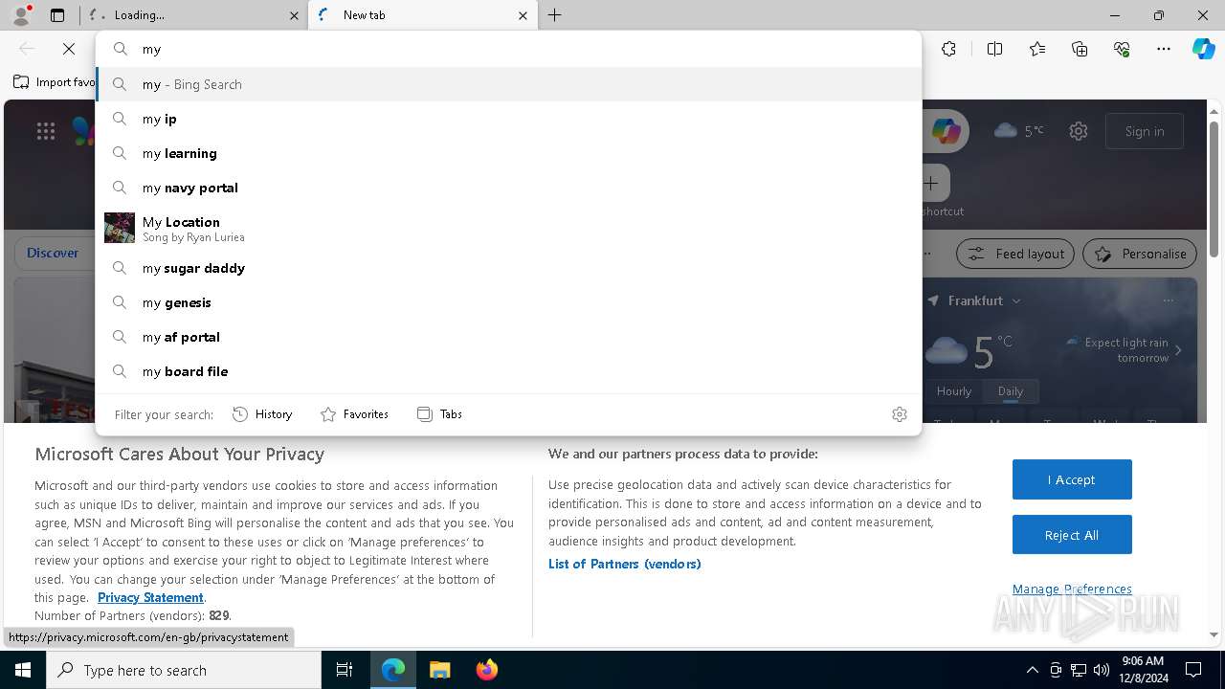This screenshot has height=689, width=1225.
Task: Open the Personalise button
Action: pos(1140,254)
